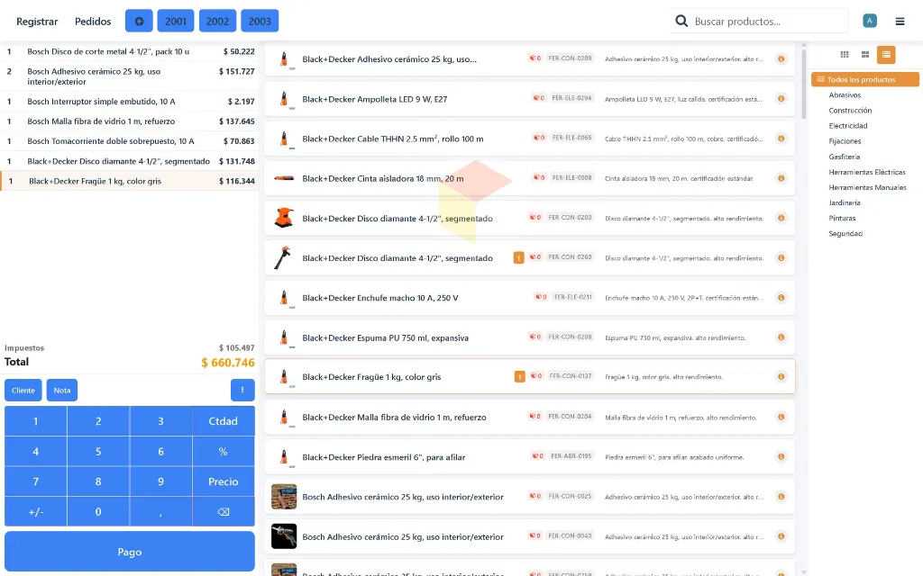Filter by Jardinería category
Screen dimensions: 923x576
point(844,202)
